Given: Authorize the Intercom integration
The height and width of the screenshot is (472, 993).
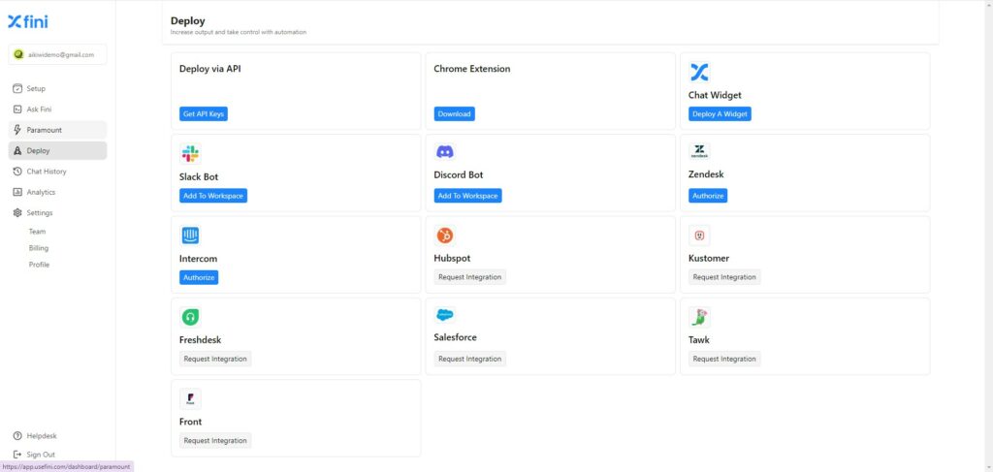Looking at the screenshot, I should pyautogui.click(x=199, y=277).
